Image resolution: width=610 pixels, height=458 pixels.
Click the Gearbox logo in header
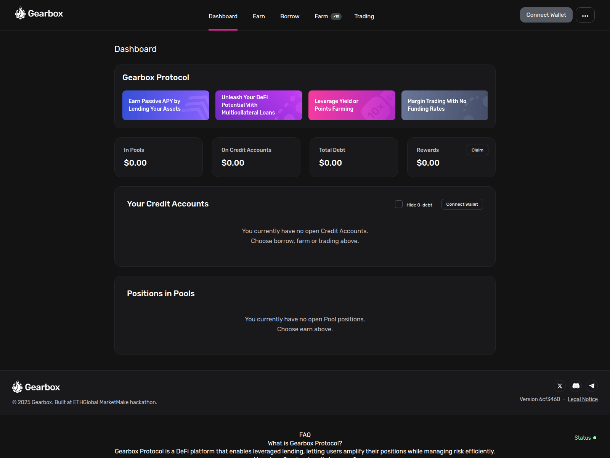click(39, 13)
